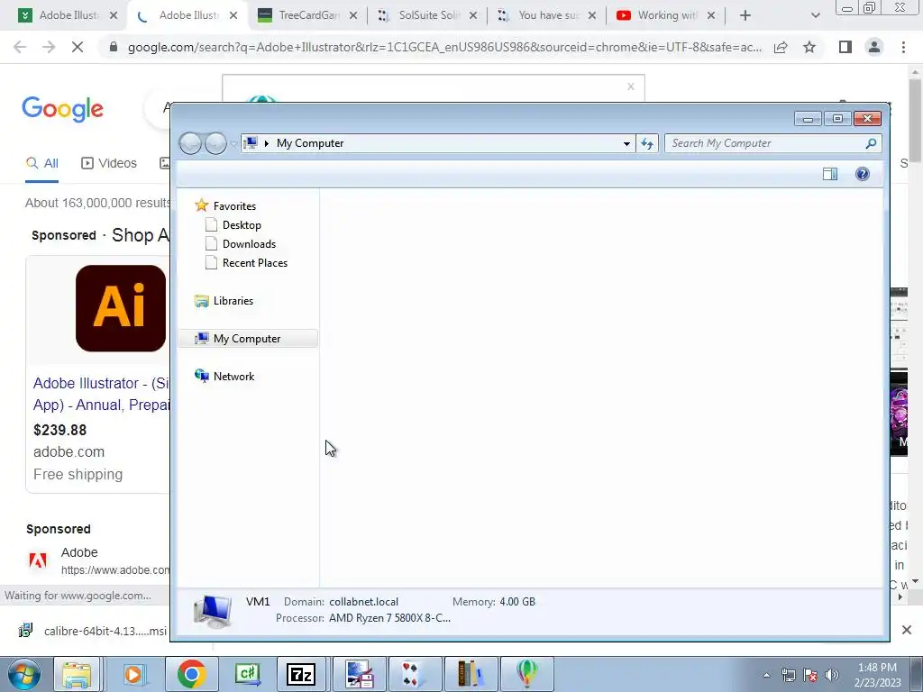
Task: Open Chrome from the taskbar
Action: [191, 674]
